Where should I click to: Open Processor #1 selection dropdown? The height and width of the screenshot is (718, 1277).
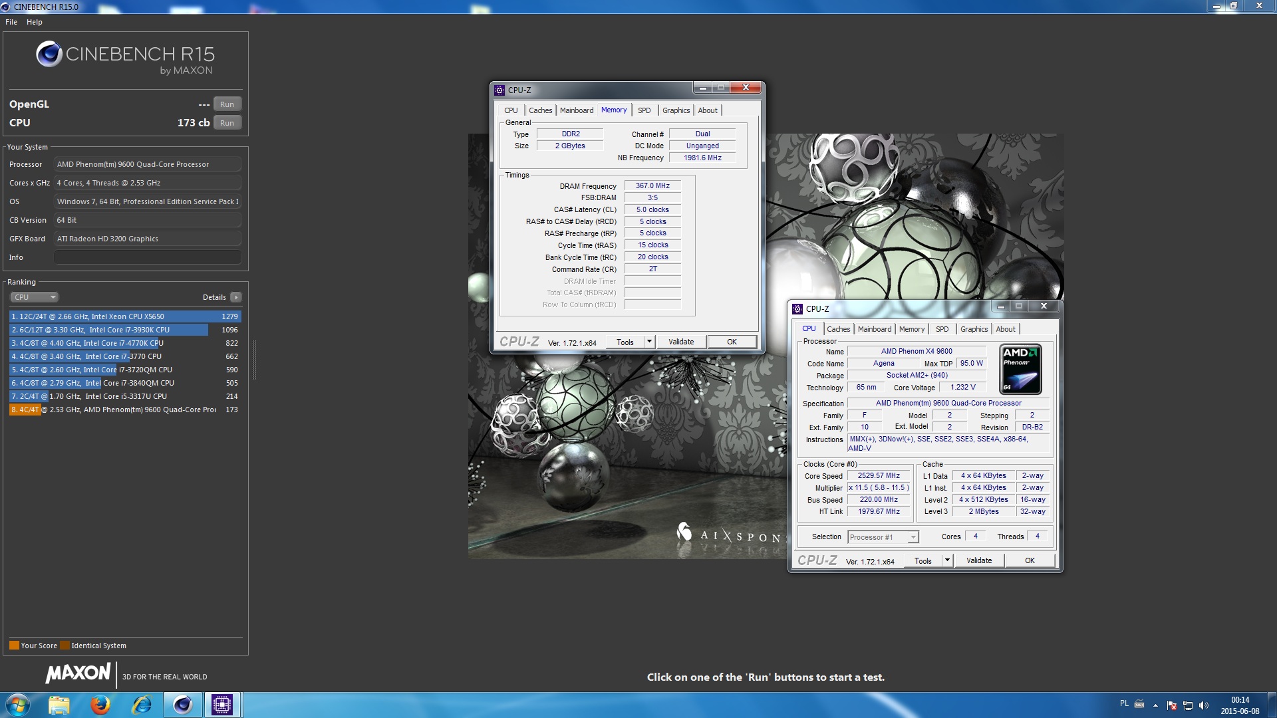883,537
